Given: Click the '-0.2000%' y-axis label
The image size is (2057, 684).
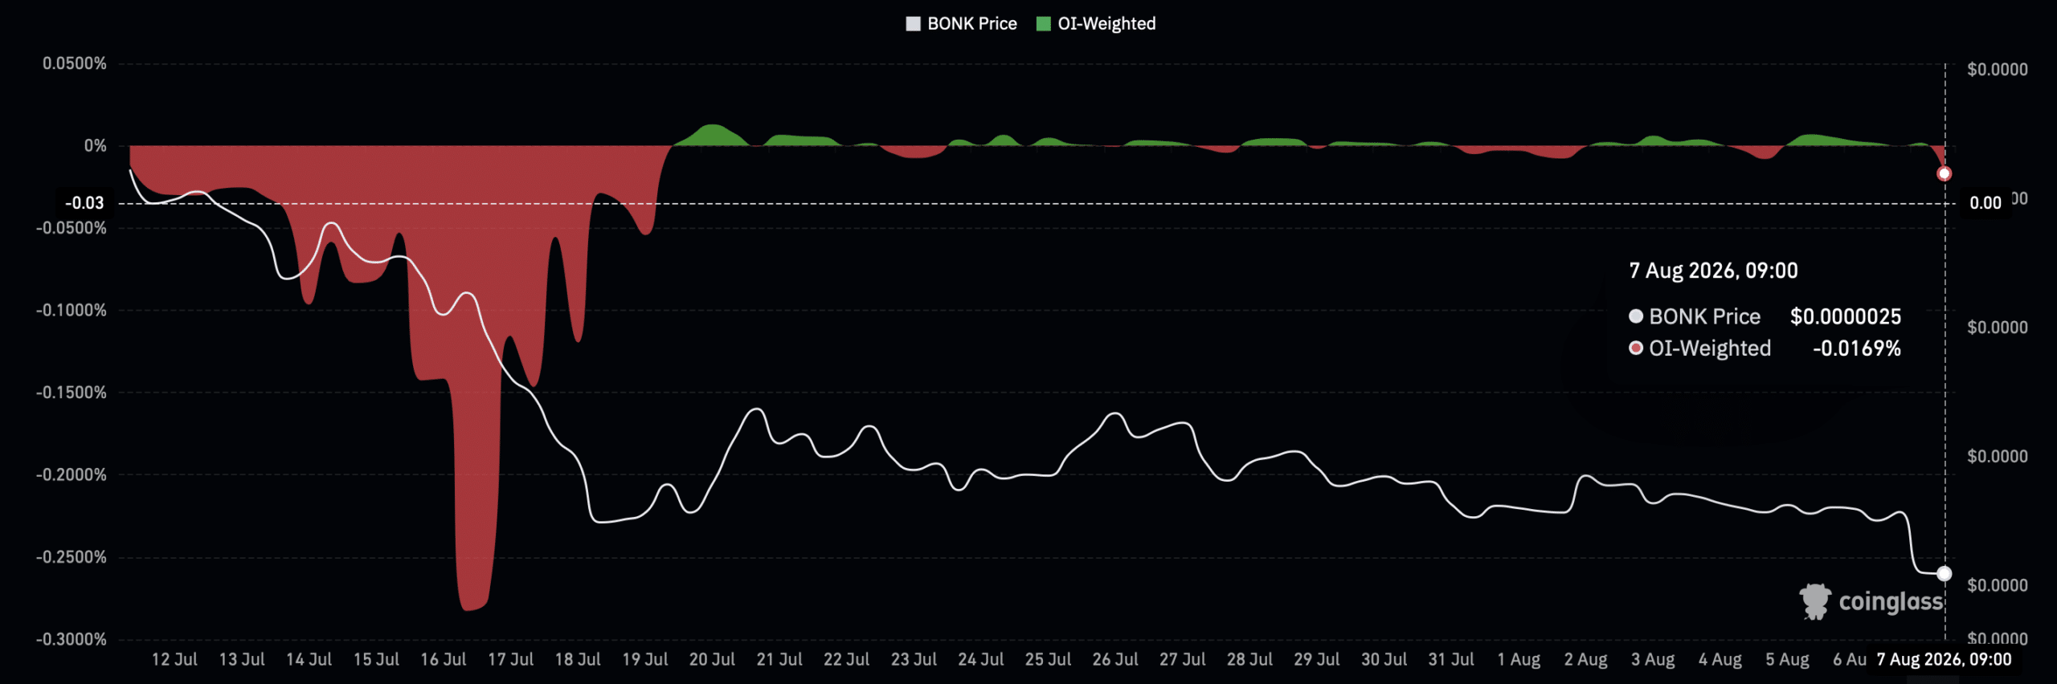Looking at the screenshot, I should pos(72,474).
